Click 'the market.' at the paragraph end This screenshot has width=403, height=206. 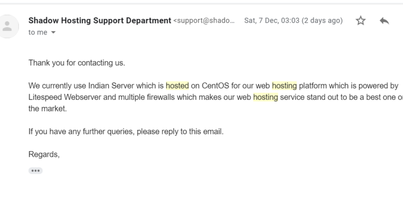(47, 108)
